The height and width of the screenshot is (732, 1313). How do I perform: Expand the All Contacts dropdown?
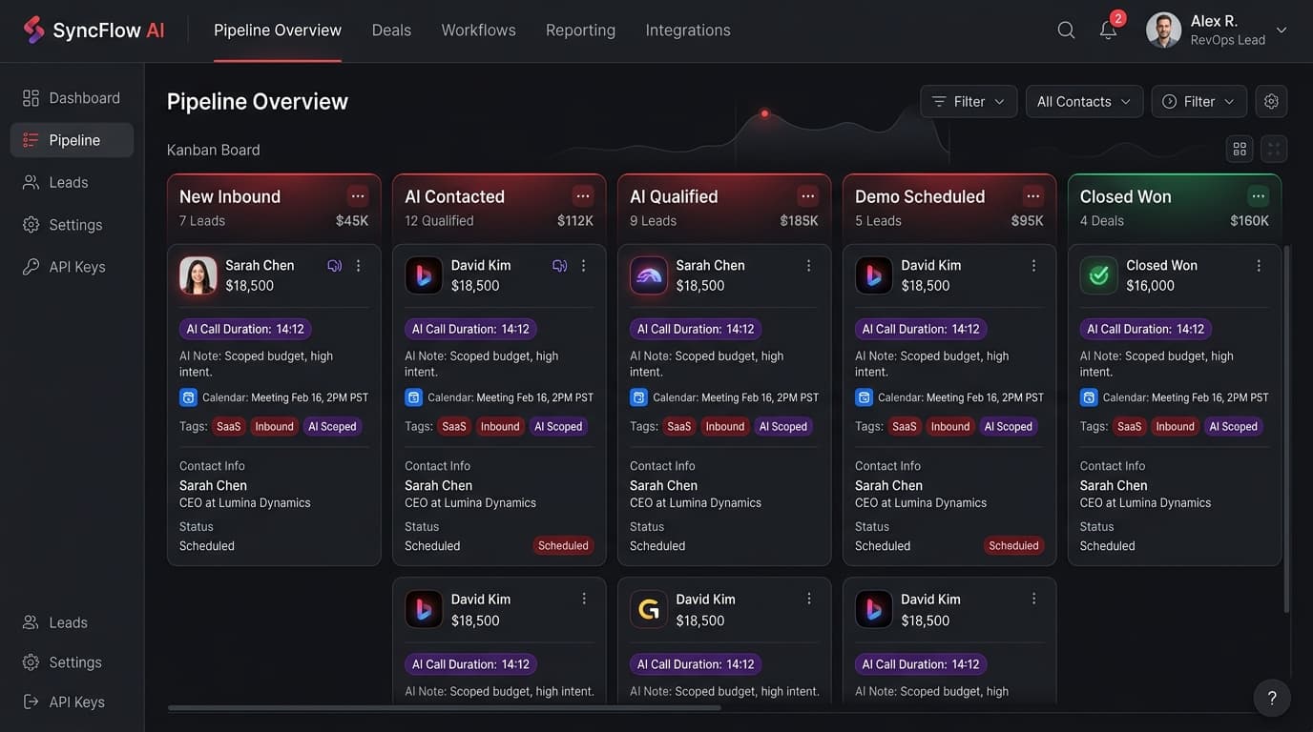coord(1084,102)
